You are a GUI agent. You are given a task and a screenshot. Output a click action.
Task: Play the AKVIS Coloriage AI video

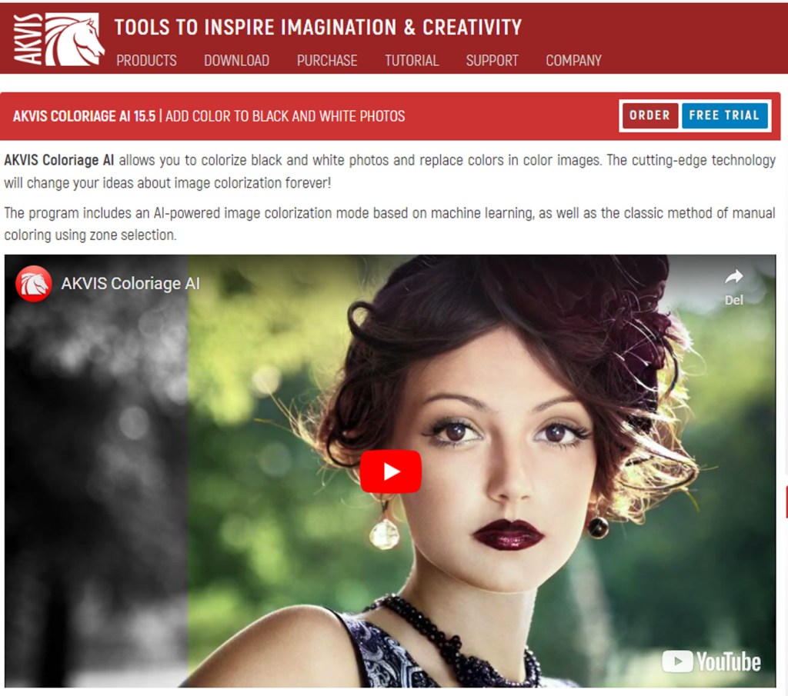point(390,471)
